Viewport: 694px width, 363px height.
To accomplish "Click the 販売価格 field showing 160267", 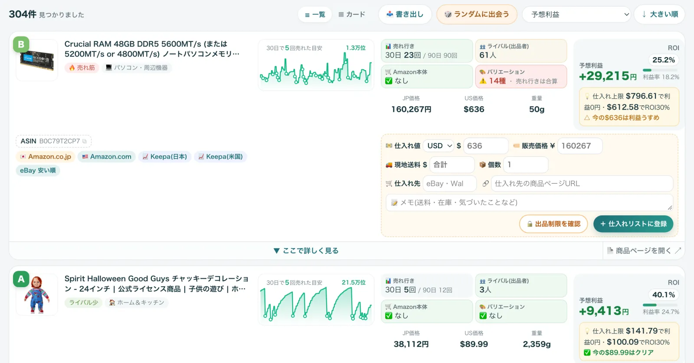I will [x=580, y=146].
